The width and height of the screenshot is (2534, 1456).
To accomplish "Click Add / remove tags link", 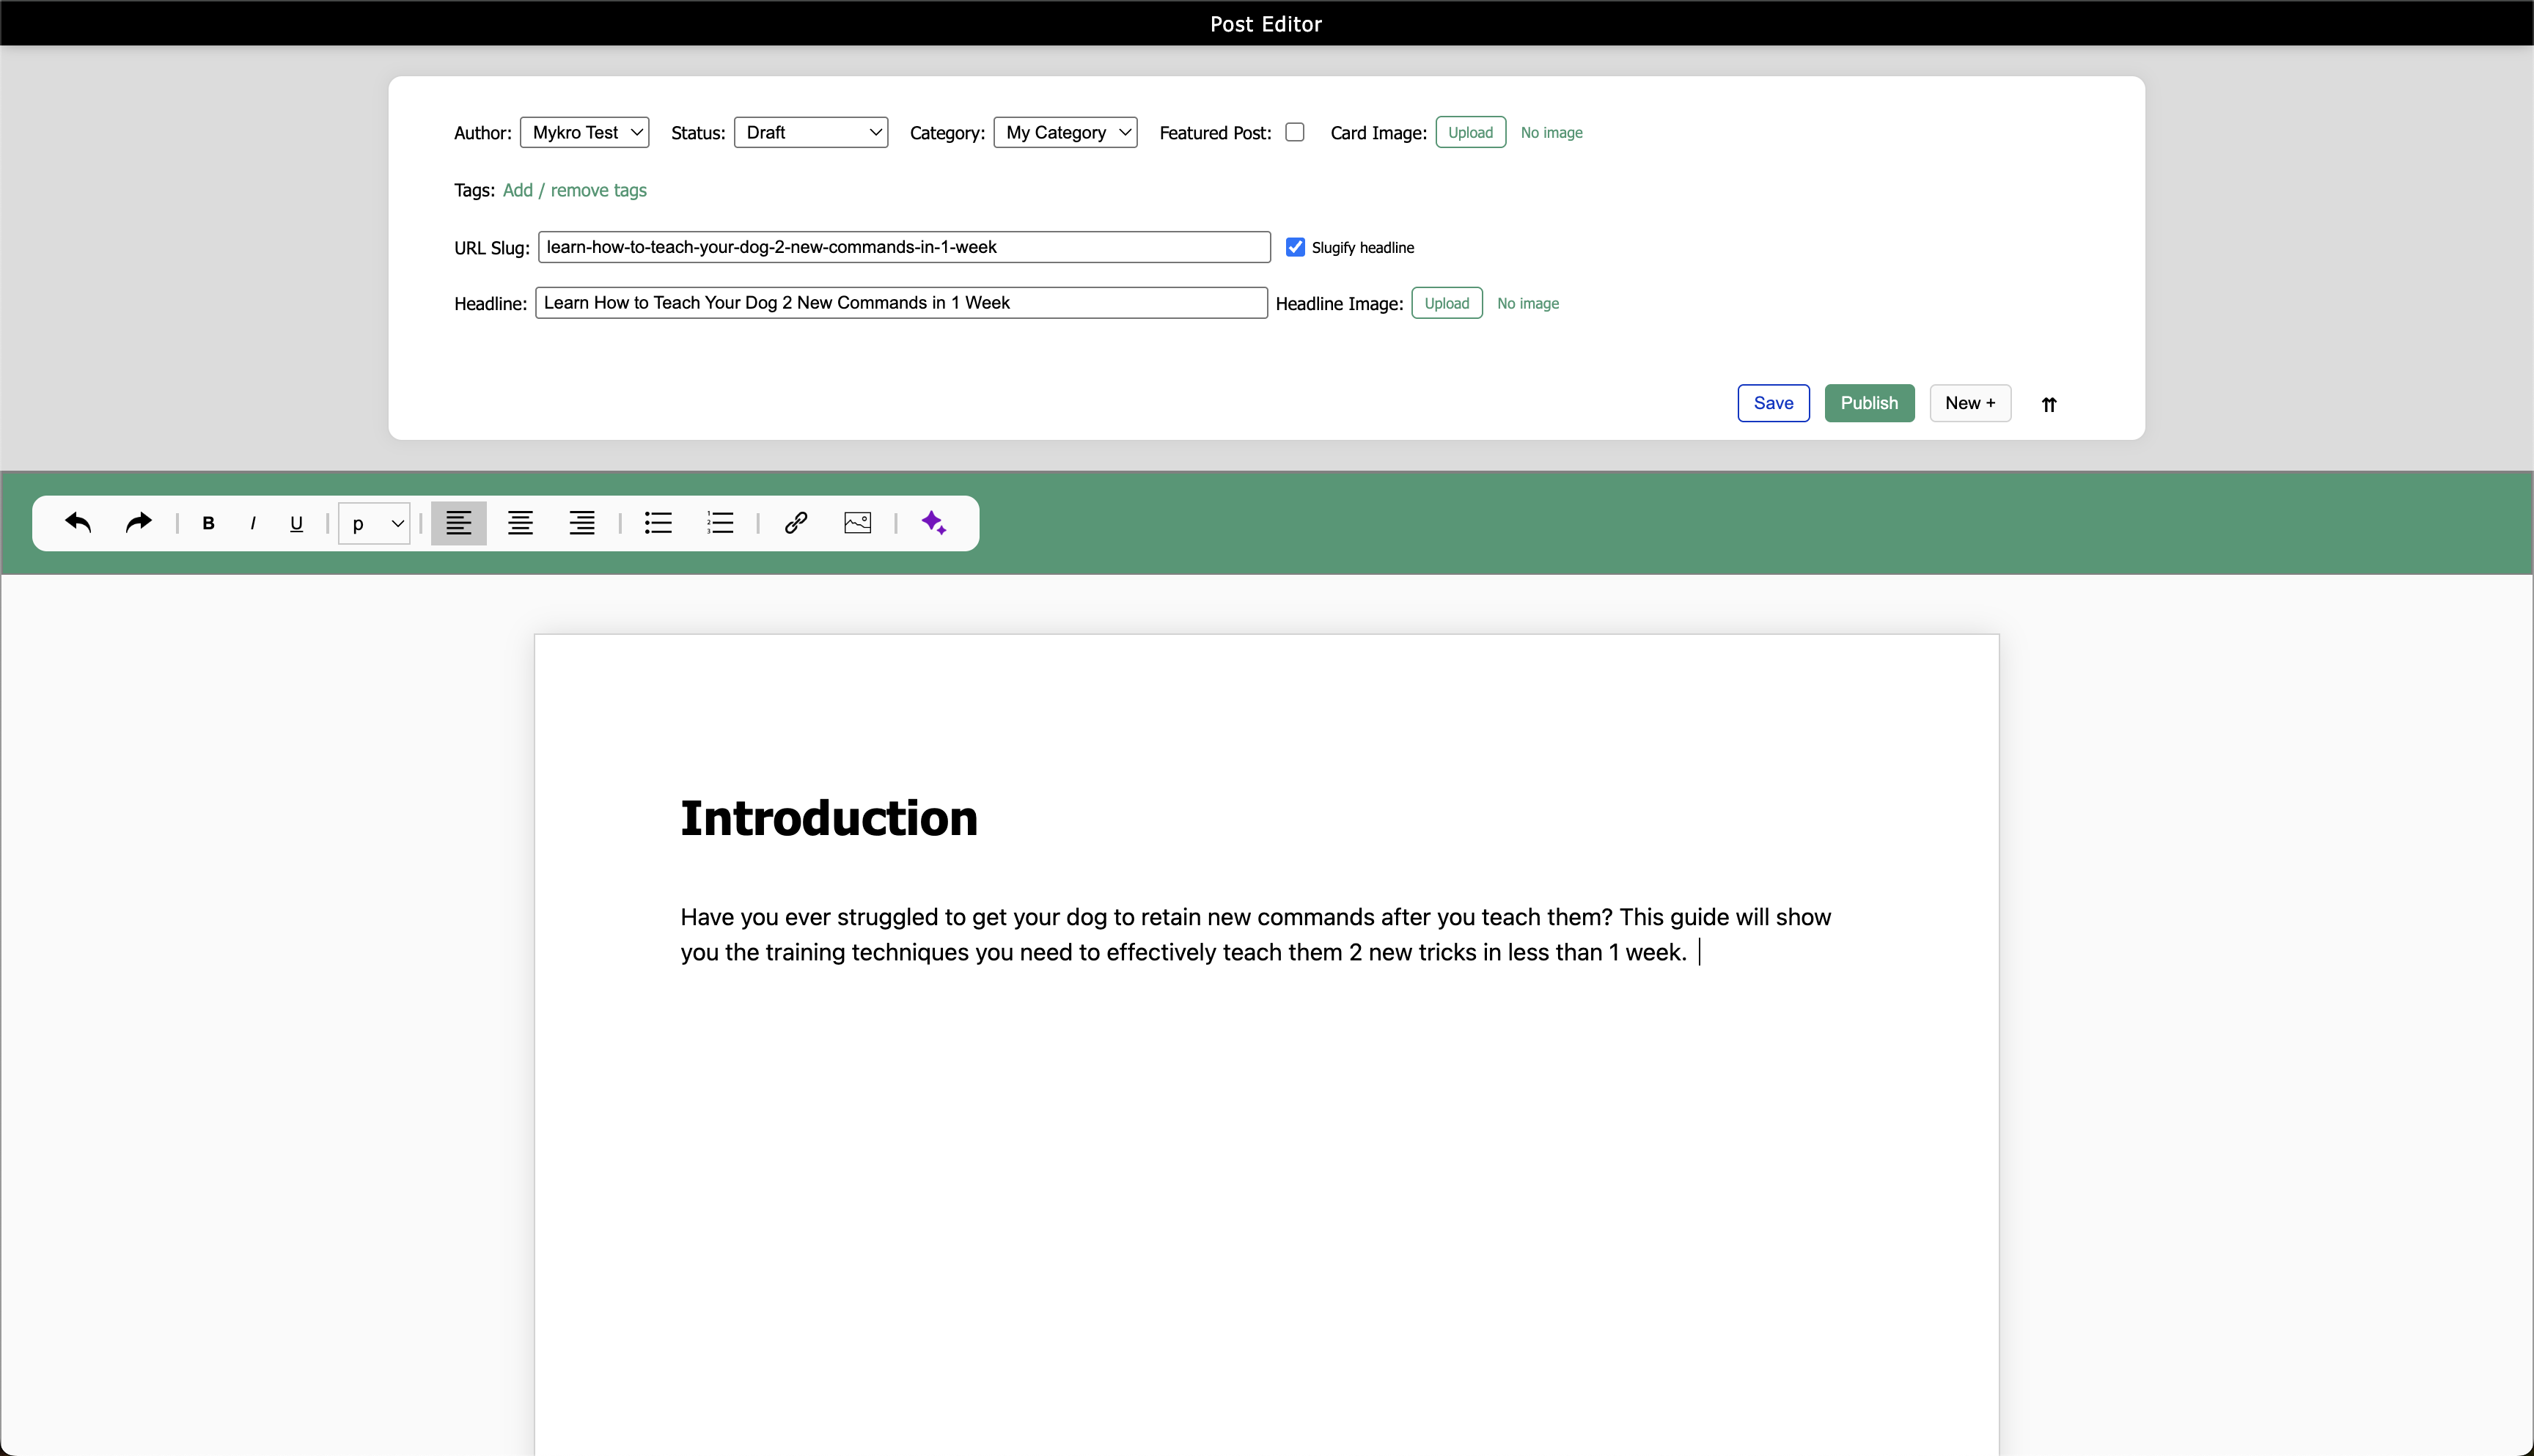I will click(574, 190).
